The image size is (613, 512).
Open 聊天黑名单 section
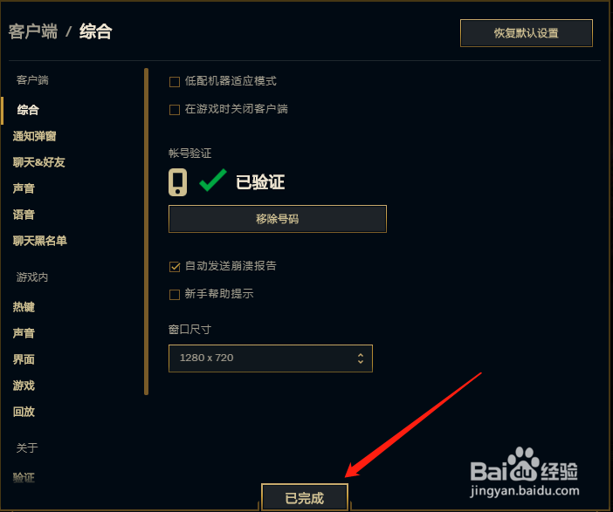tap(40, 241)
